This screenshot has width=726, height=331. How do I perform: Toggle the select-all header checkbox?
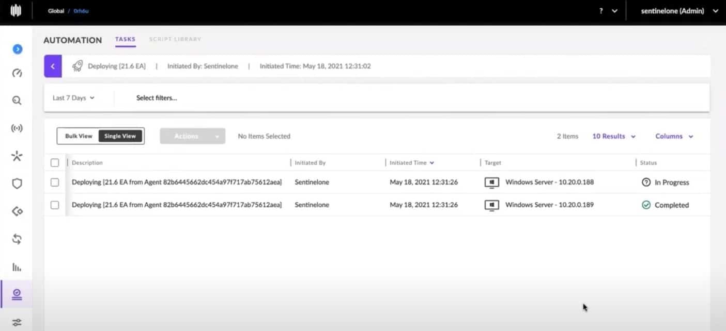coord(55,163)
